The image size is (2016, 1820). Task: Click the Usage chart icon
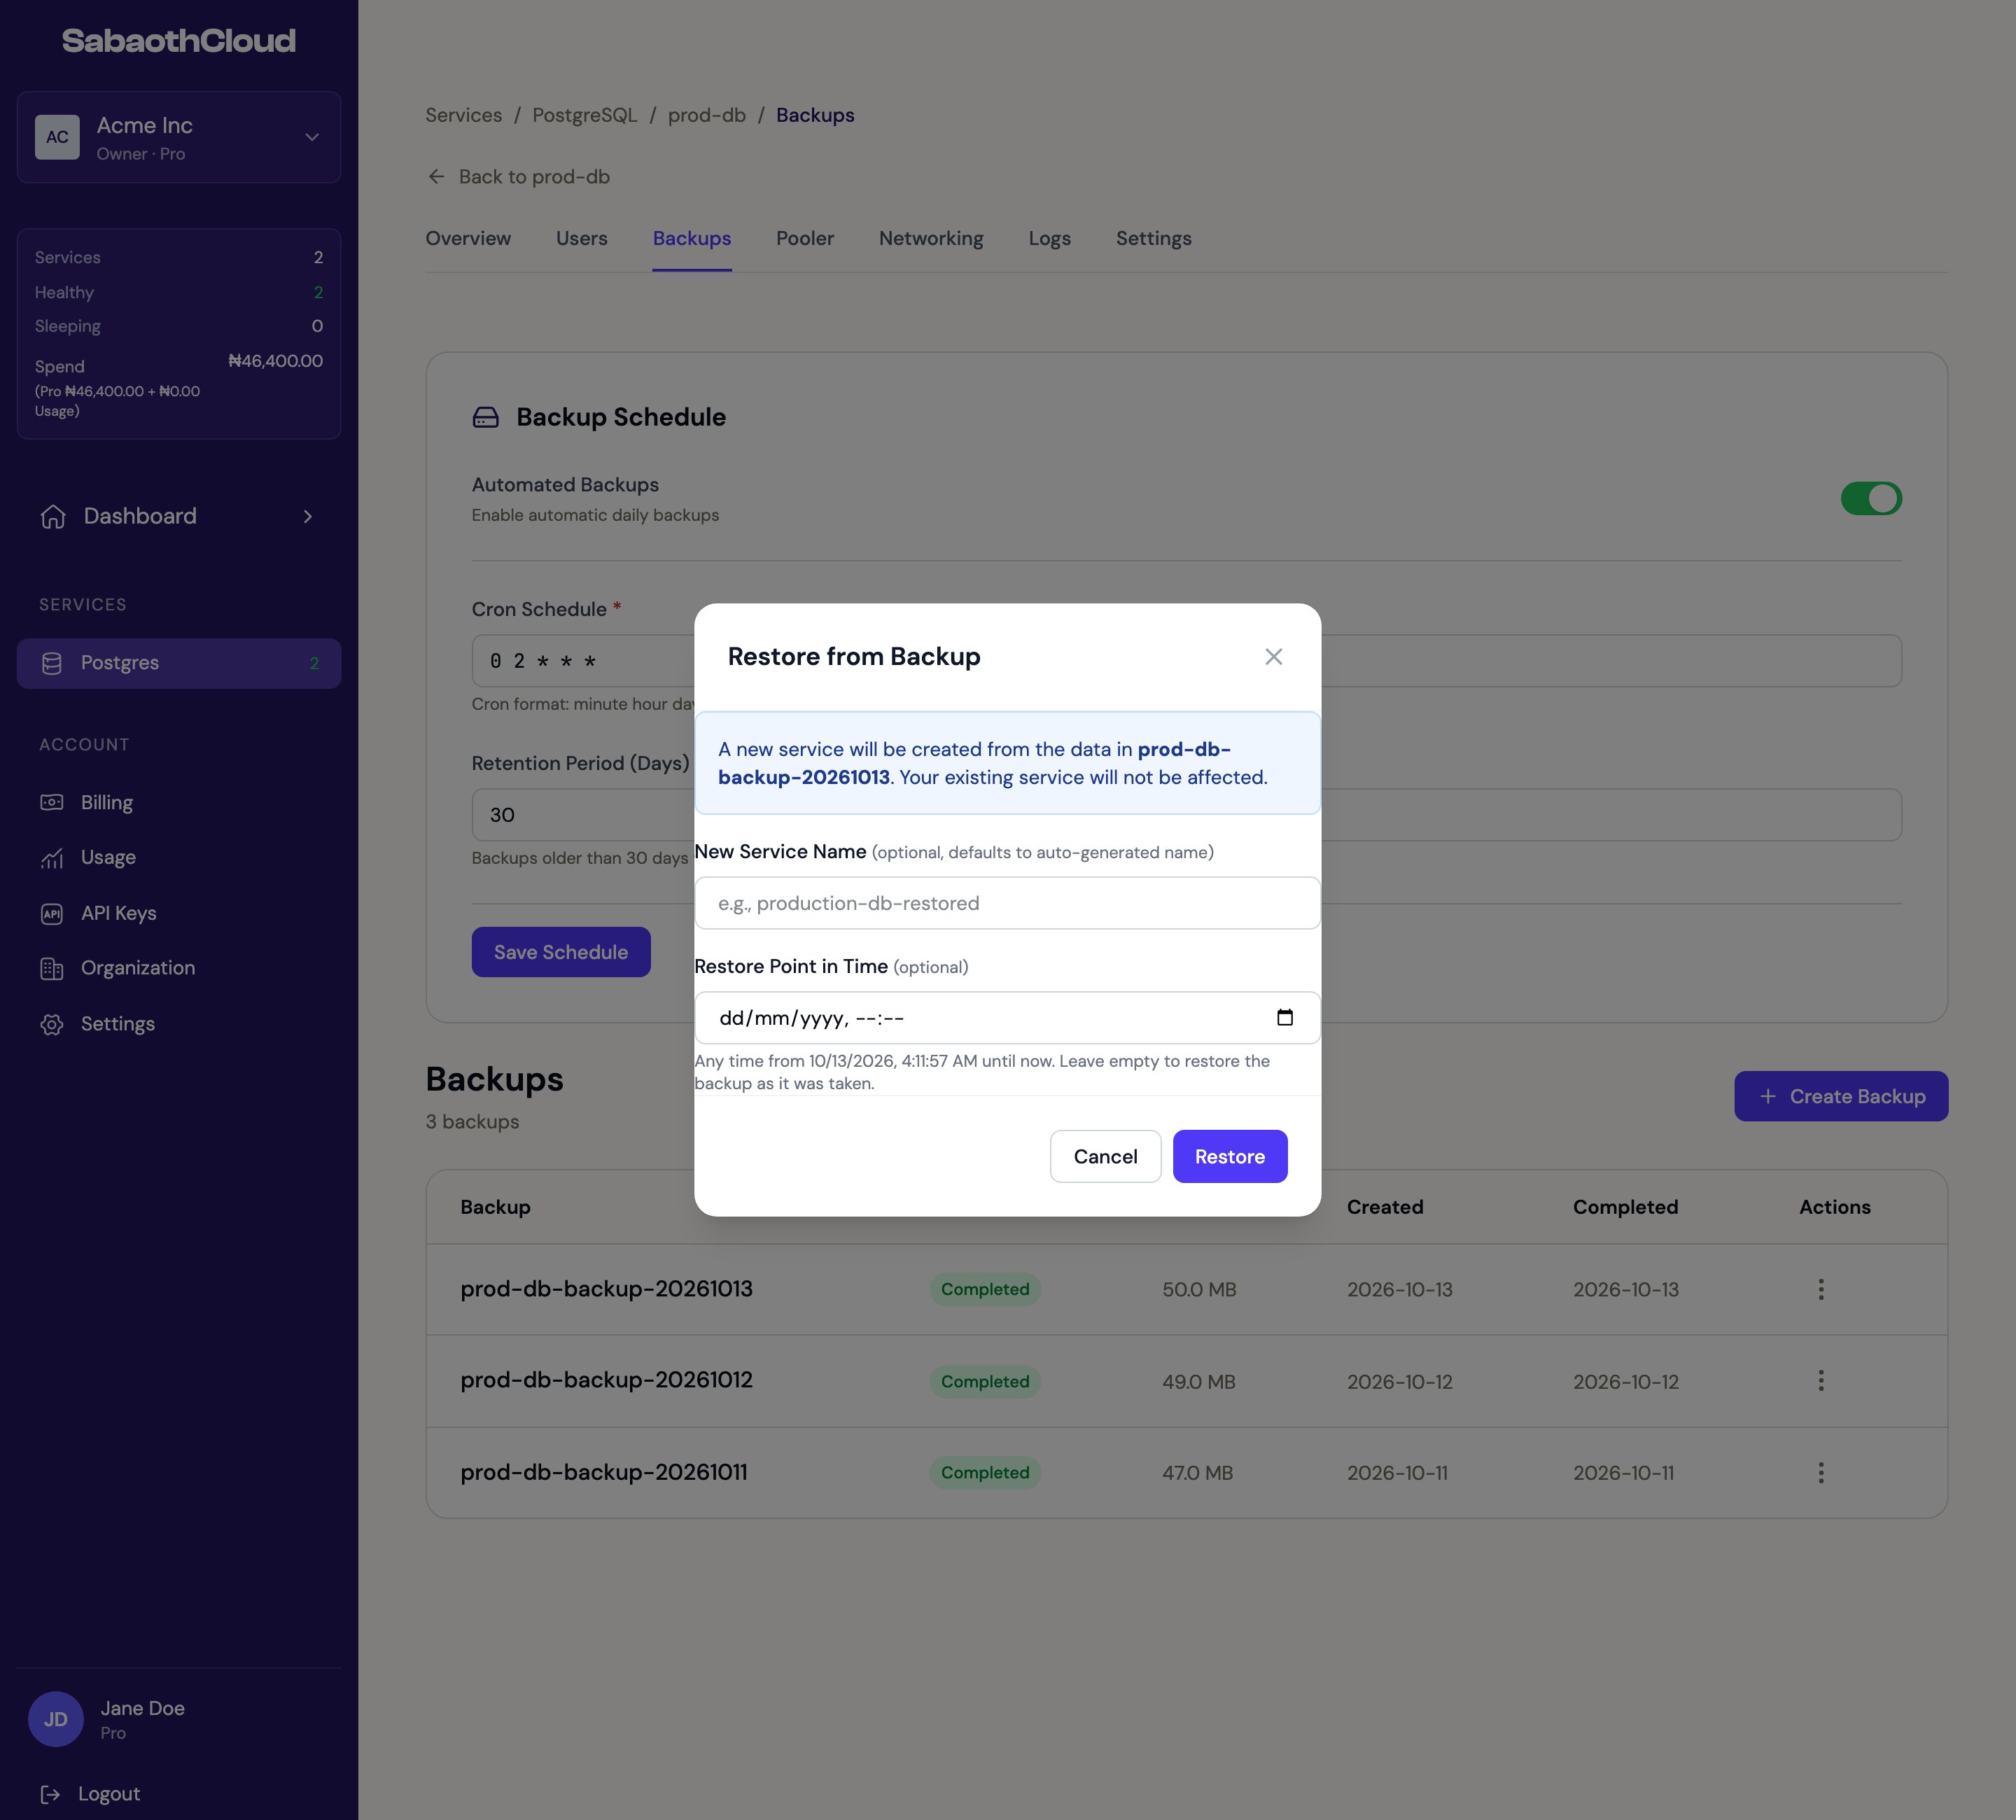click(x=52, y=857)
